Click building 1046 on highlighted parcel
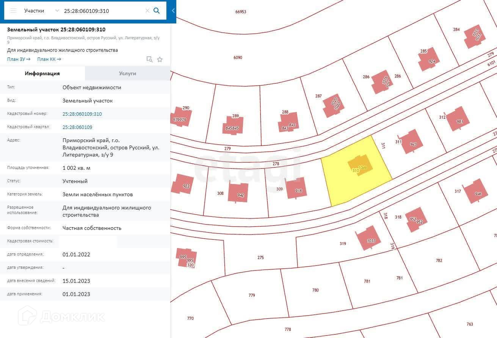The width and height of the screenshot is (497, 338). point(361,165)
